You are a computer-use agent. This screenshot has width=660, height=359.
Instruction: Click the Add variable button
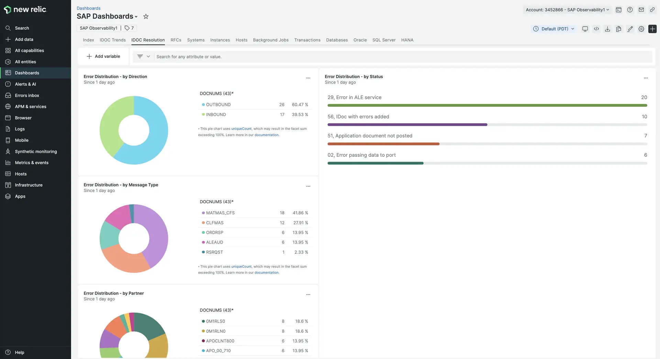(x=103, y=56)
